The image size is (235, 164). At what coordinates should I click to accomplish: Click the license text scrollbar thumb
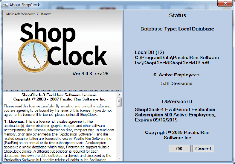point(119,102)
